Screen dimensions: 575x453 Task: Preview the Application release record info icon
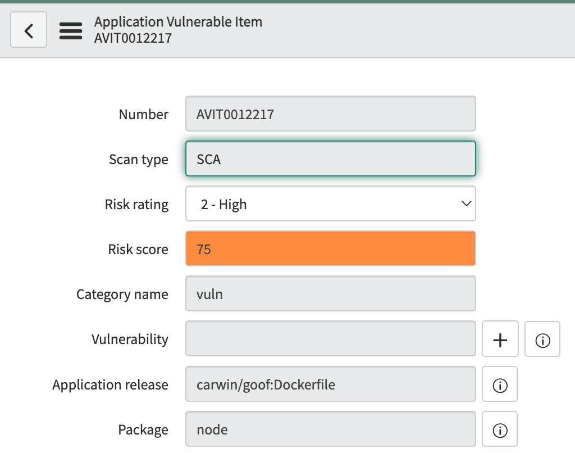tap(499, 384)
